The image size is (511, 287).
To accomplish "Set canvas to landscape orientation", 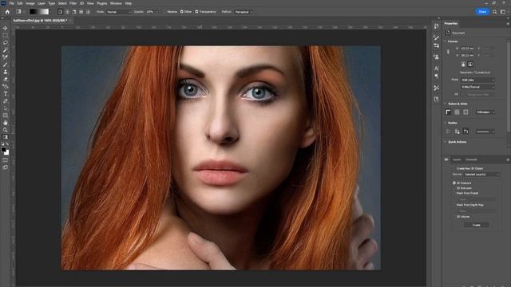I will [470, 65].
